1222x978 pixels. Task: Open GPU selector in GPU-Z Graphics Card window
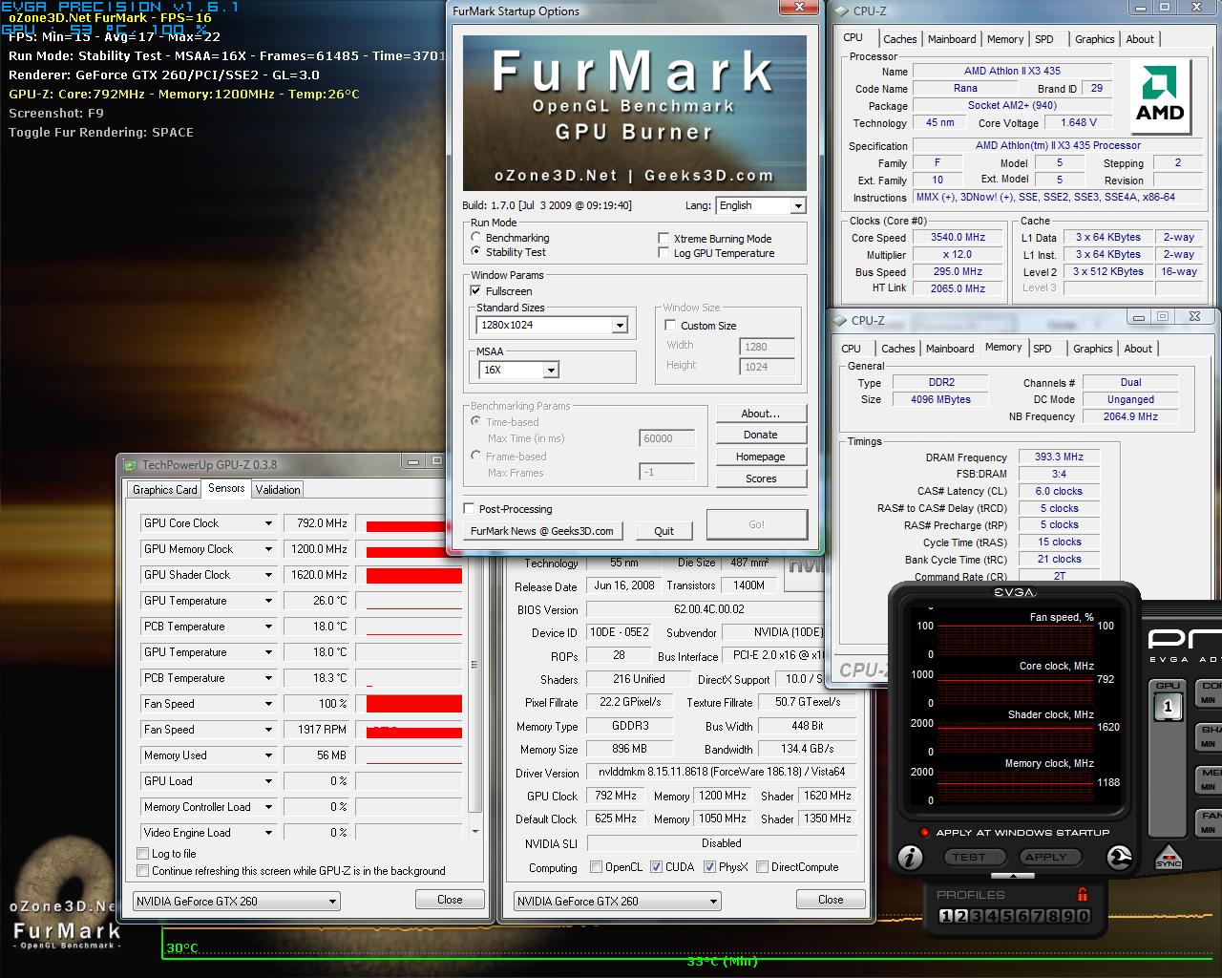coord(617,901)
